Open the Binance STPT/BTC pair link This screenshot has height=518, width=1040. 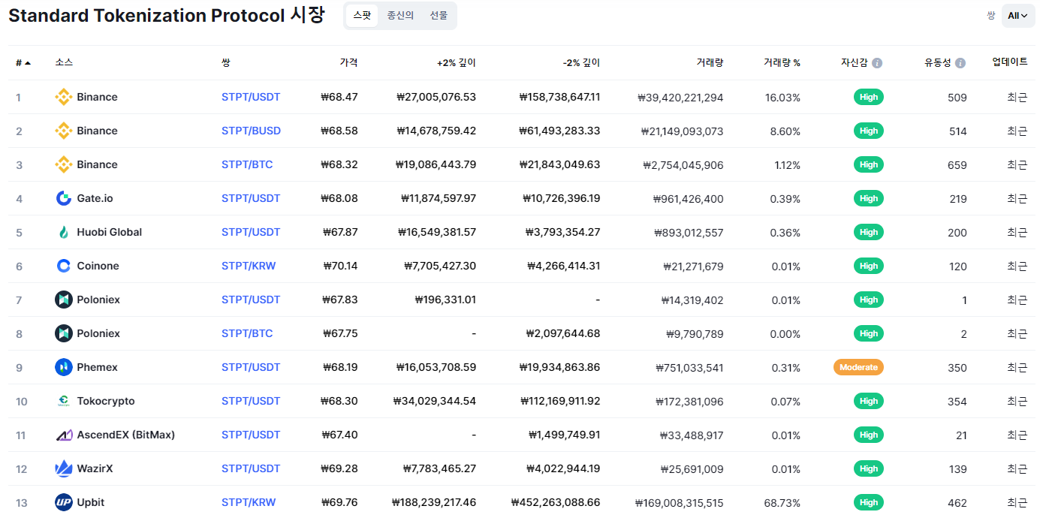[247, 164]
